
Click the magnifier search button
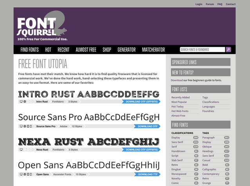(x=228, y=50)
